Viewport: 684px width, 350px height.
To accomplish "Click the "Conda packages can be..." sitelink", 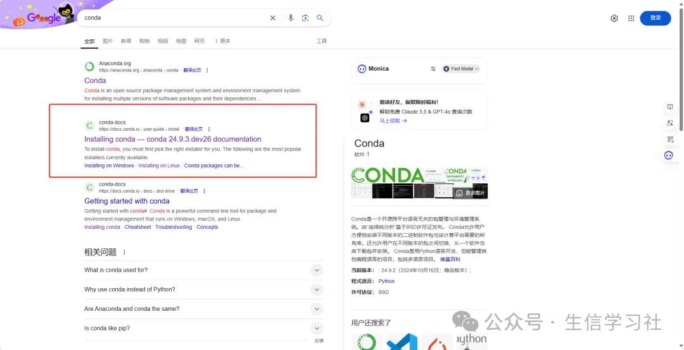I will coord(214,166).
